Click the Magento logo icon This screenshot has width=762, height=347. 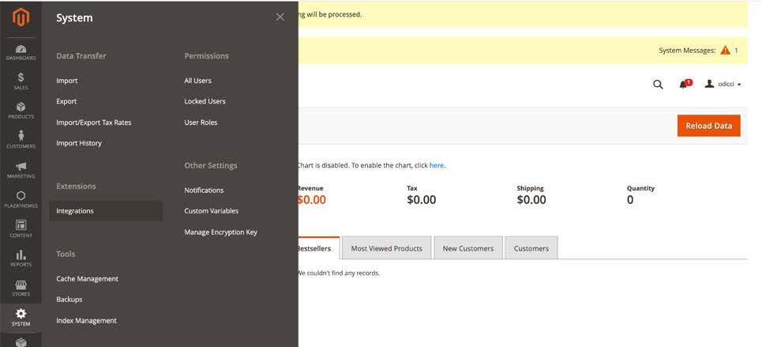click(21, 17)
